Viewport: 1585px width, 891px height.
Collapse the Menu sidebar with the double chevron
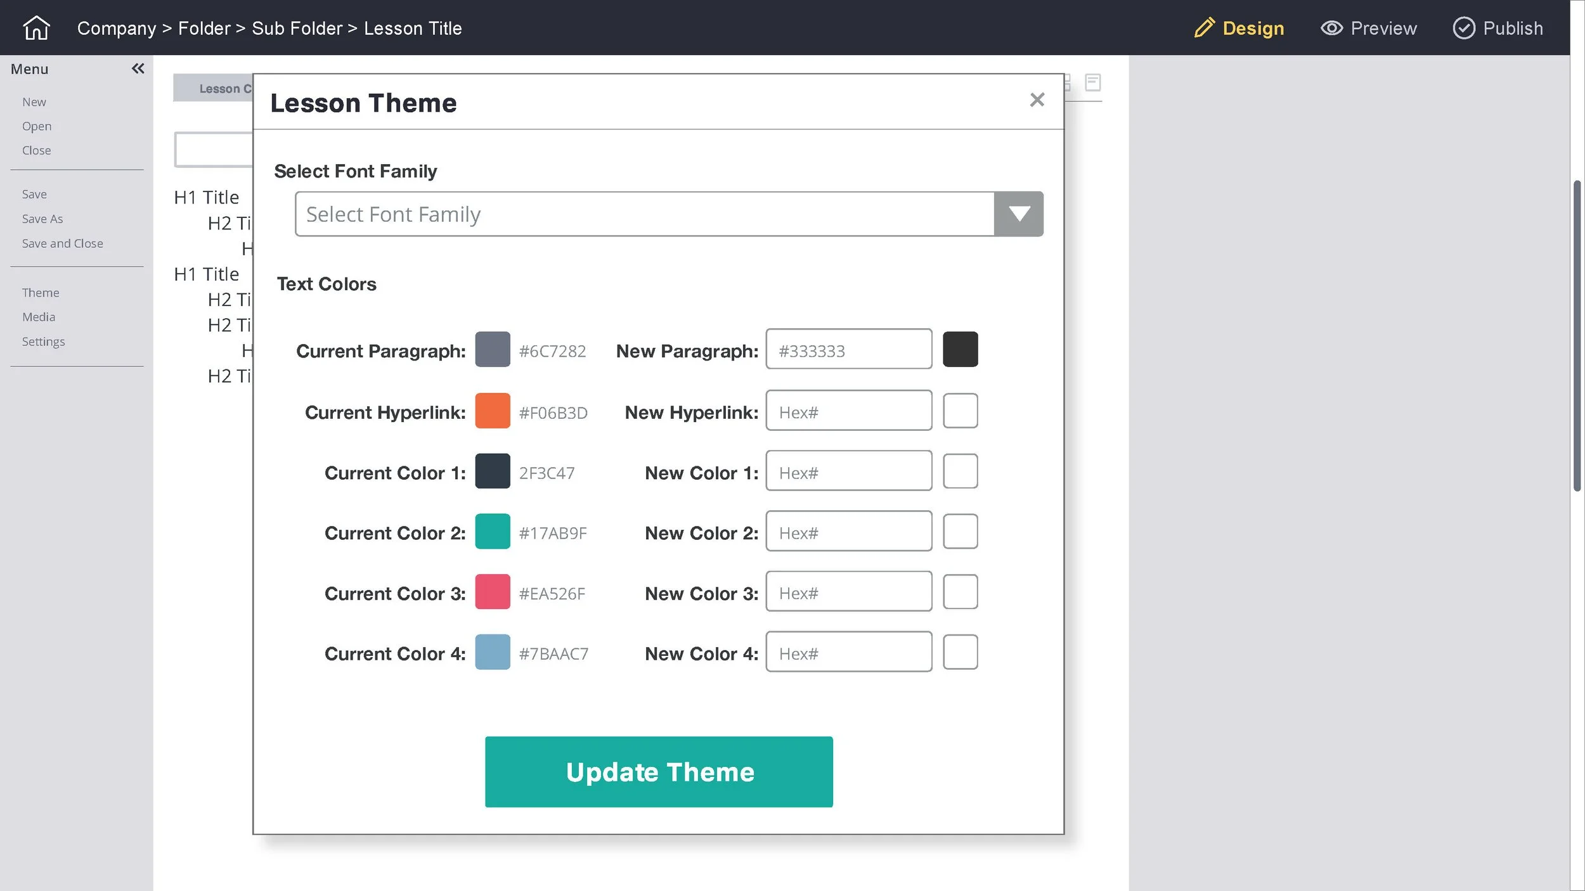(138, 68)
